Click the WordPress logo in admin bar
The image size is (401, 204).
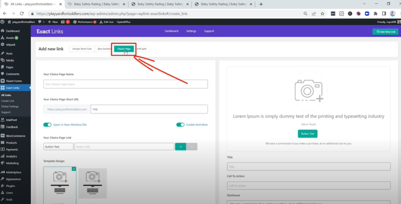tap(3, 22)
